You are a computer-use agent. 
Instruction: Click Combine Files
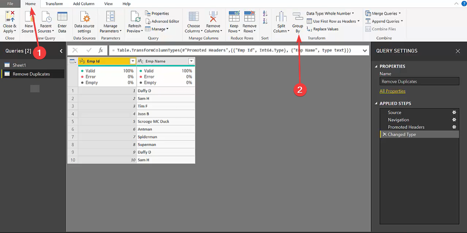coord(381,29)
